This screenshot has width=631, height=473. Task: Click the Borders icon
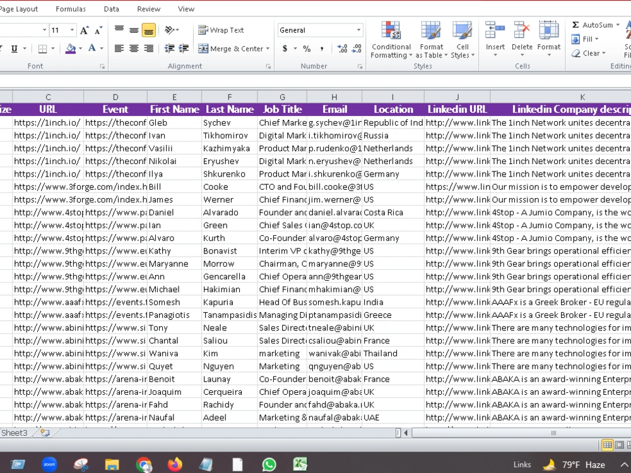pyautogui.click(x=42, y=49)
